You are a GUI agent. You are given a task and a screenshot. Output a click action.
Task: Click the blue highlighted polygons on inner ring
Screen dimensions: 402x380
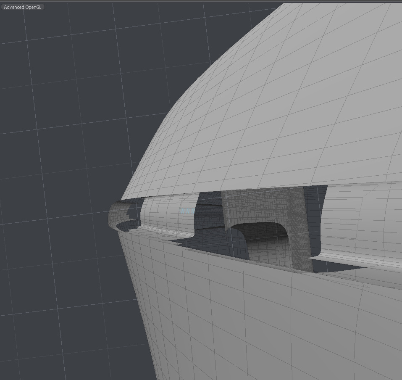point(187,211)
